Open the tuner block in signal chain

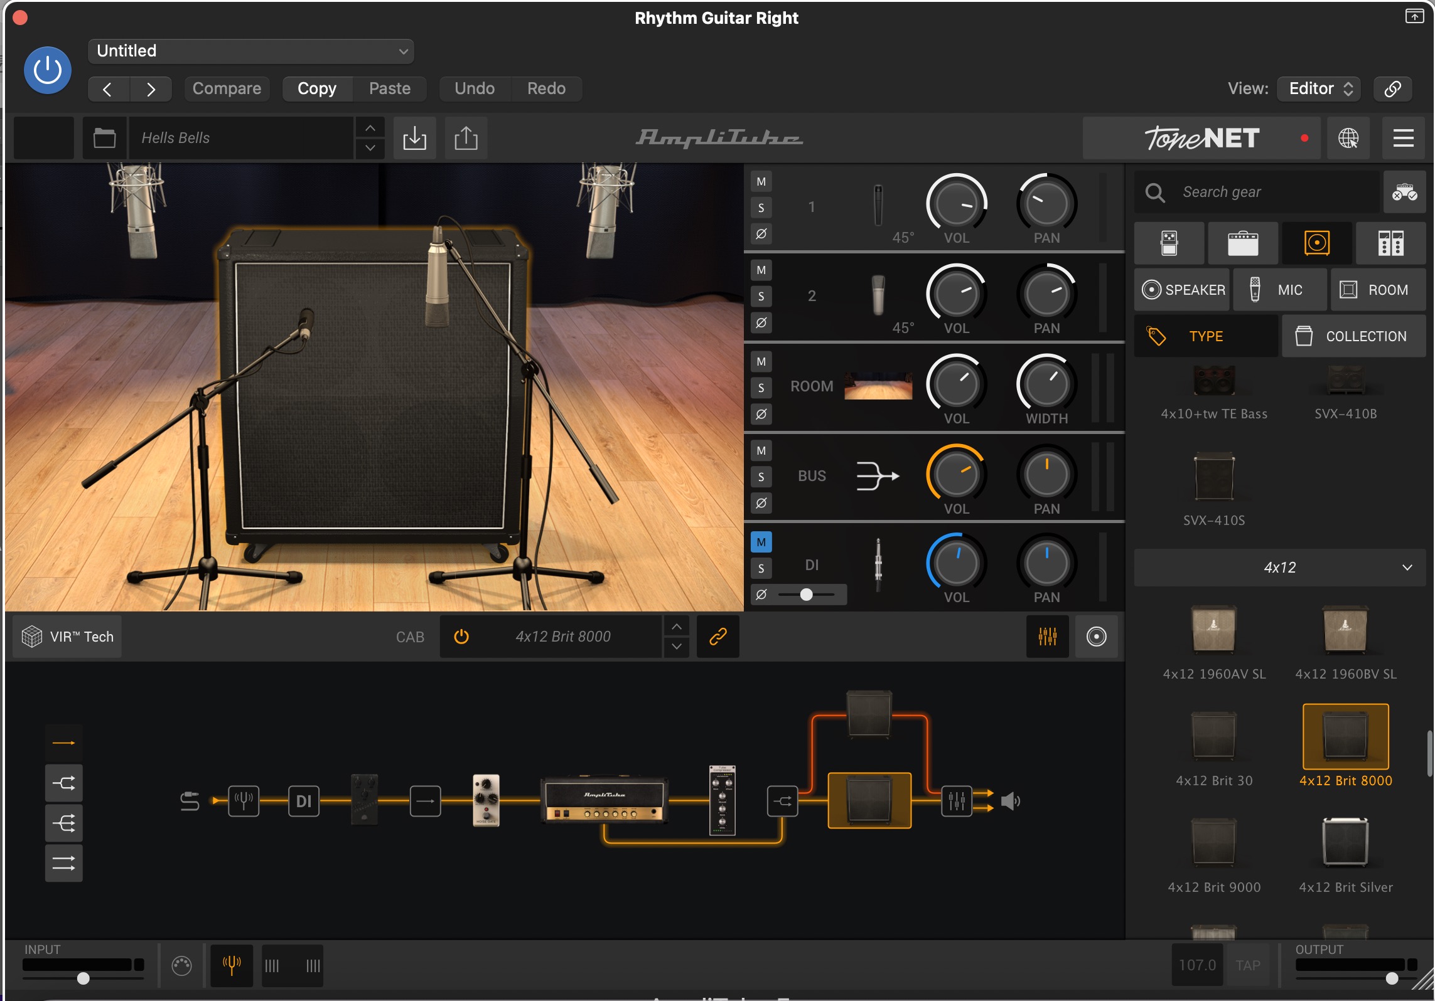244,801
